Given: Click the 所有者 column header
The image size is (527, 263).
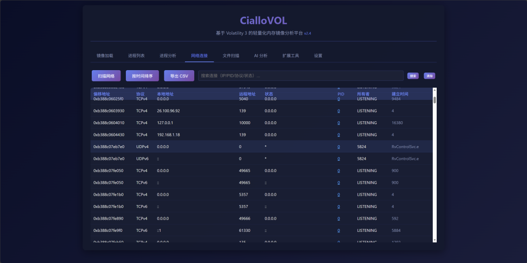Looking at the screenshot, I should [x=364, y=94].
